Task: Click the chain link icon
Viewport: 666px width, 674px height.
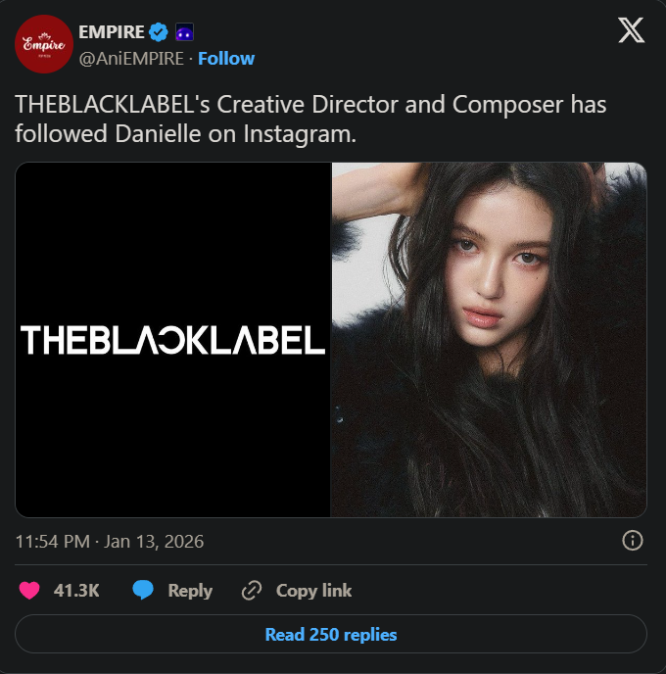Action: [252, 590]
